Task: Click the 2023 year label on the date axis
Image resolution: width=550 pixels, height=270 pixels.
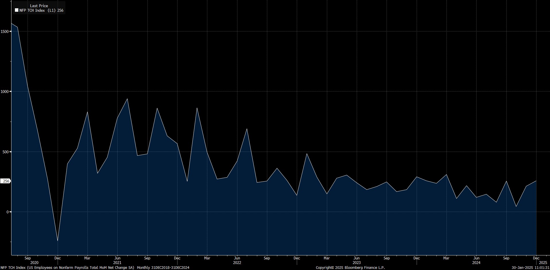Action: click(357, 263)
